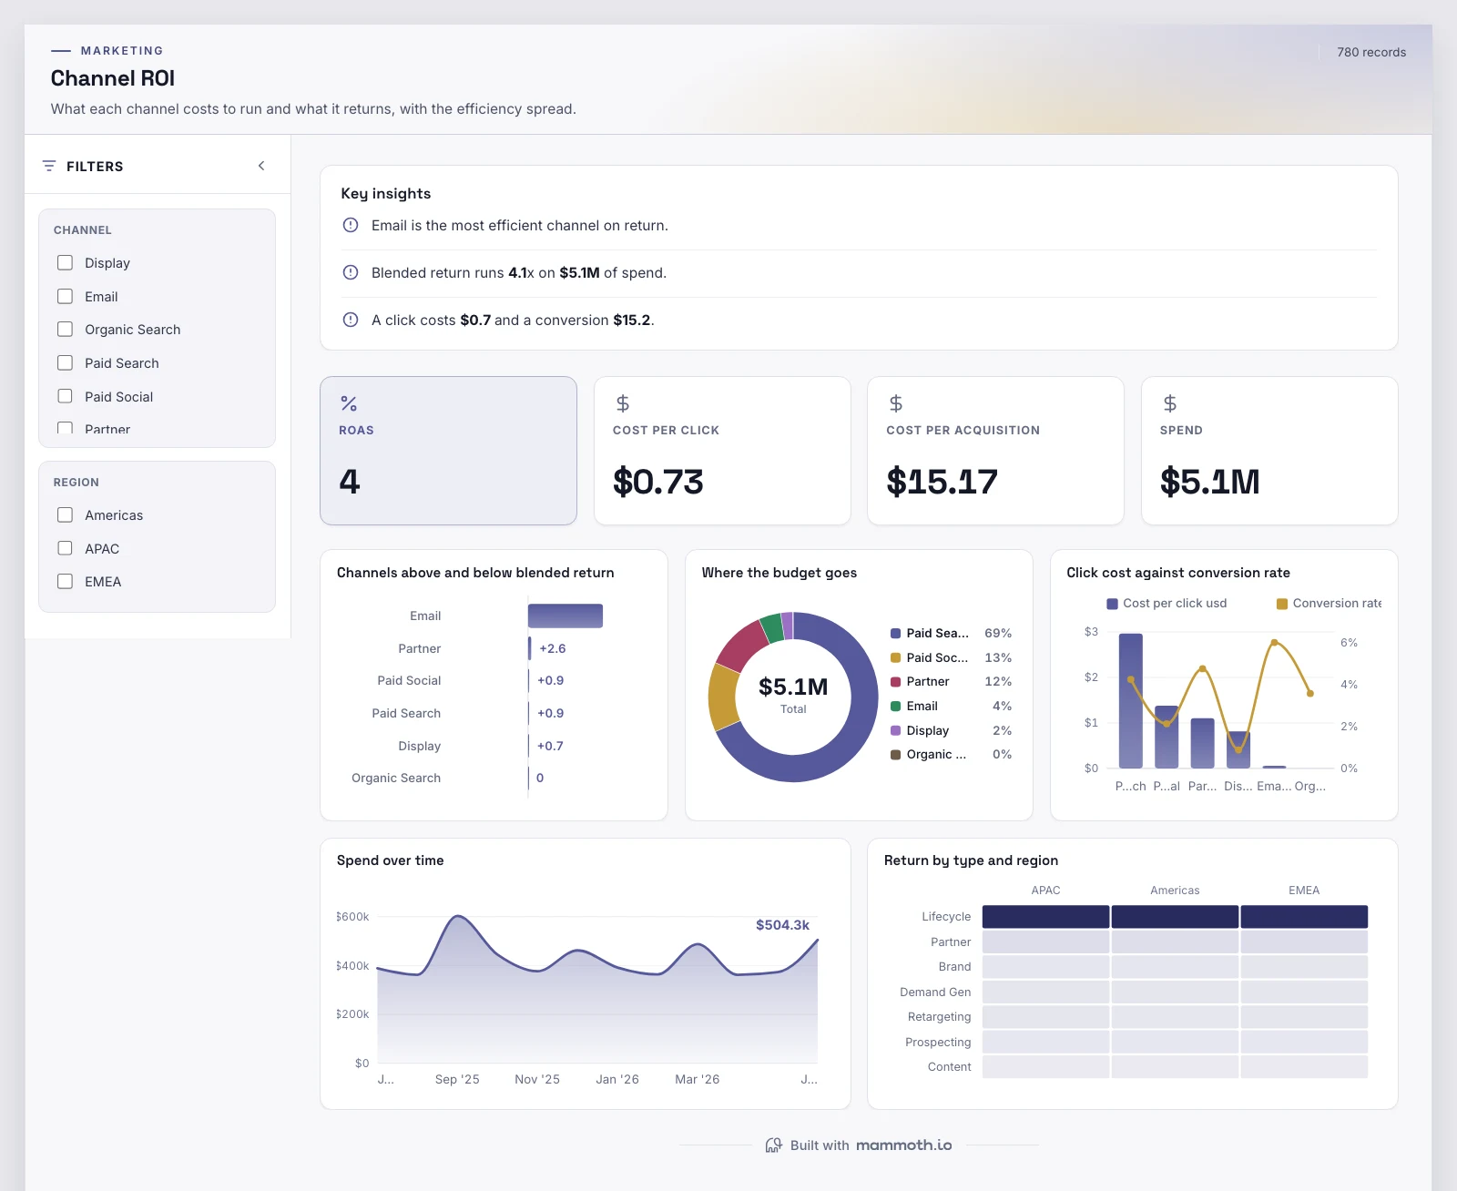
Task: Click the mammoth logo icon in footer
Action: 774,1145
